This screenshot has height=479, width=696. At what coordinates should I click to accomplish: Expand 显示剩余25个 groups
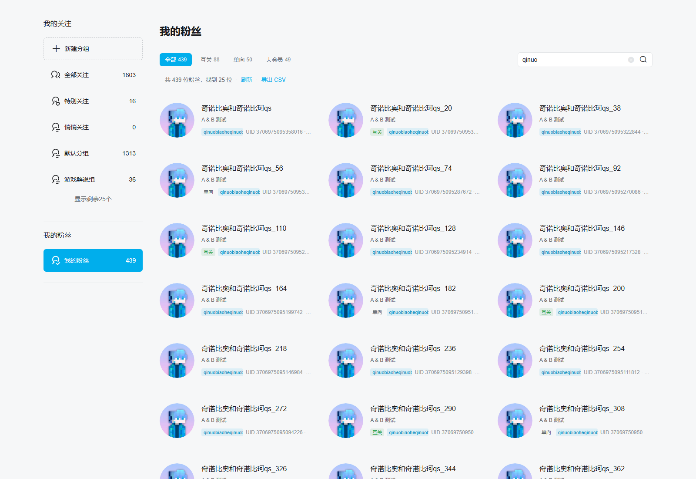93,199
